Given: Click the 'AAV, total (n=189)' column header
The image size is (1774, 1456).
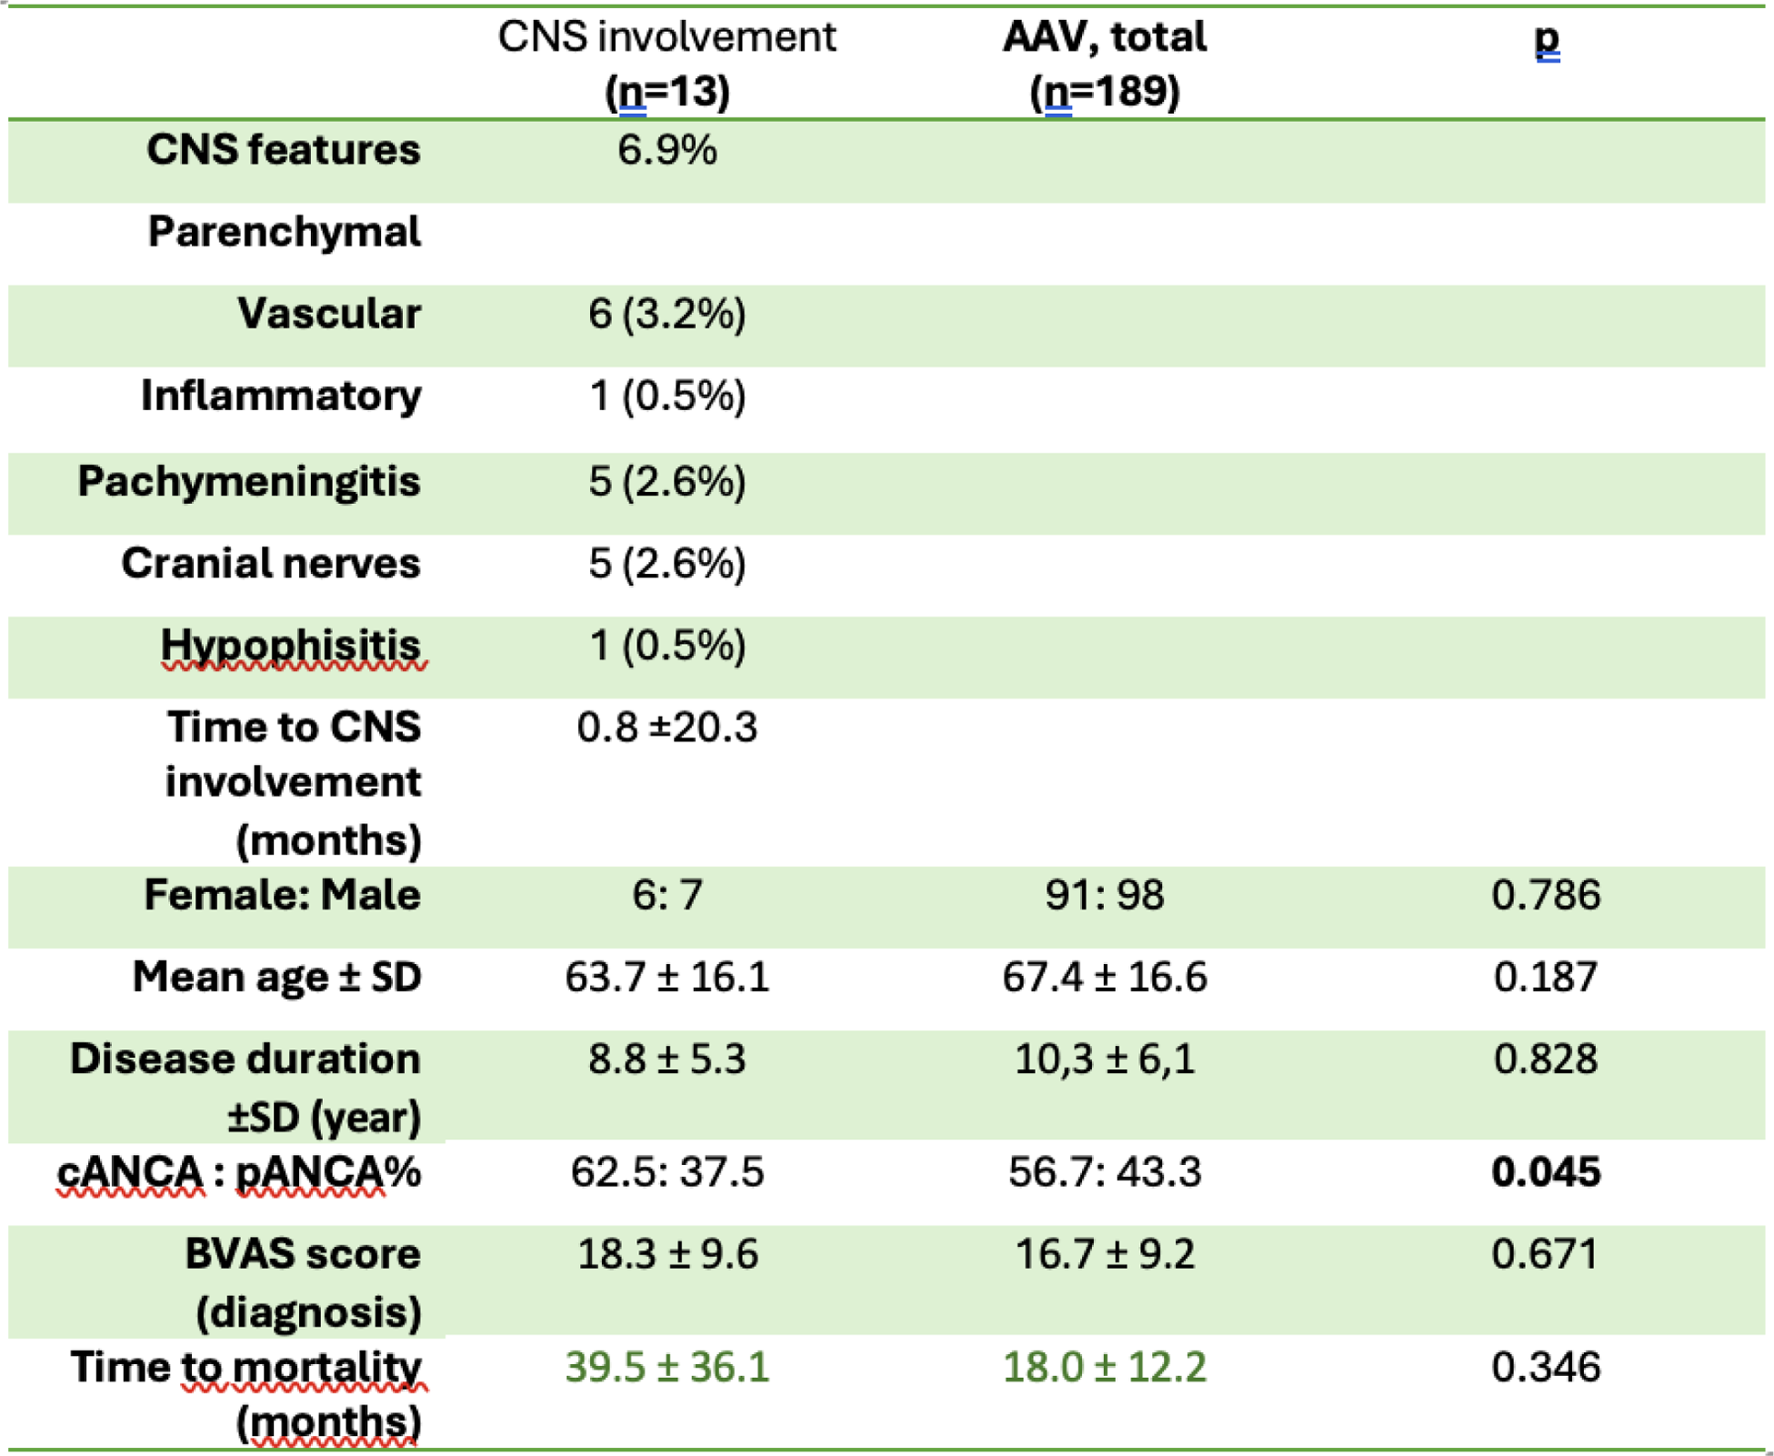Looking at the screenshot, I should pyautogui.click(x=1104, y=64).
